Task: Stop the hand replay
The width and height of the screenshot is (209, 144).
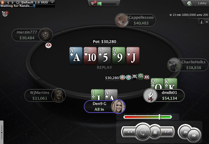Action: [155, 132]
